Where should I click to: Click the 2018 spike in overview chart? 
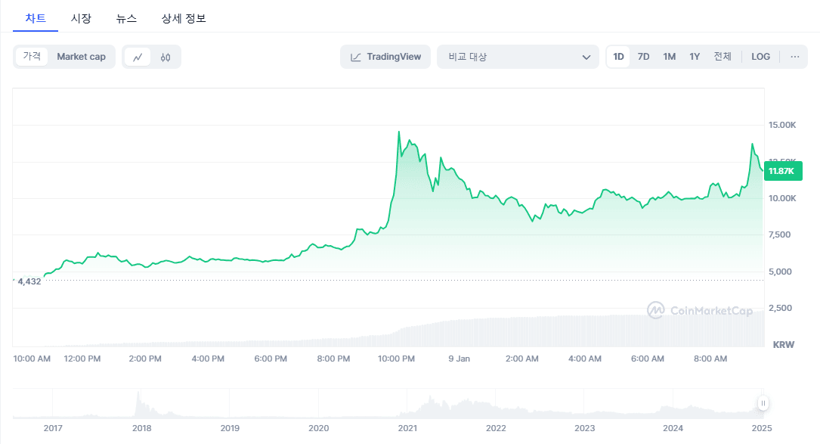tap(139, 404)
